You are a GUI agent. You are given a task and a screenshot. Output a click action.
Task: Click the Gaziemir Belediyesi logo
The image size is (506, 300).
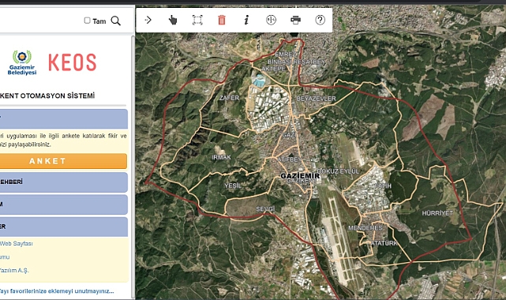click(x=22, y=62)
